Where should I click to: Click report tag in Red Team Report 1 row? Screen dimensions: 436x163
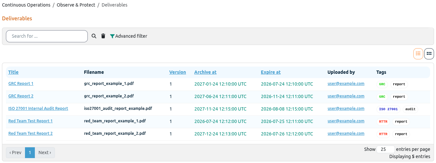tap(401, 122)
